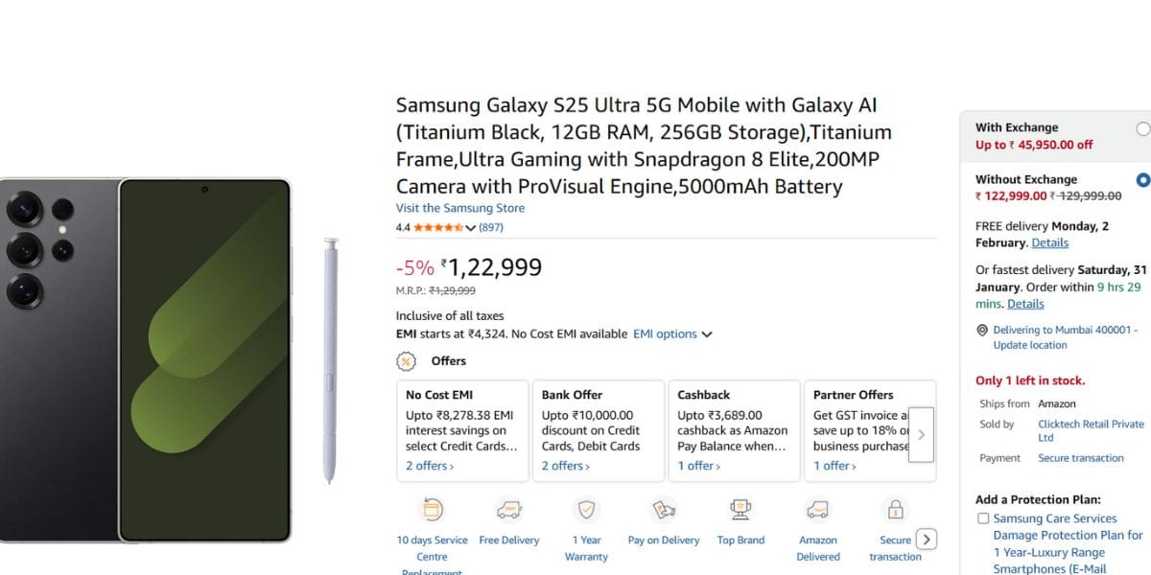Click the 10 days Service Centre Replacement icon
1151x575 pixels.
(432, 509)
